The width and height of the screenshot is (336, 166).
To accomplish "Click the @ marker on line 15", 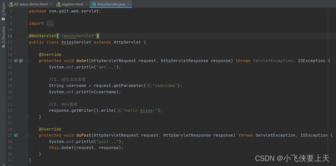I will pyautogui.click(x=21, y=61).
